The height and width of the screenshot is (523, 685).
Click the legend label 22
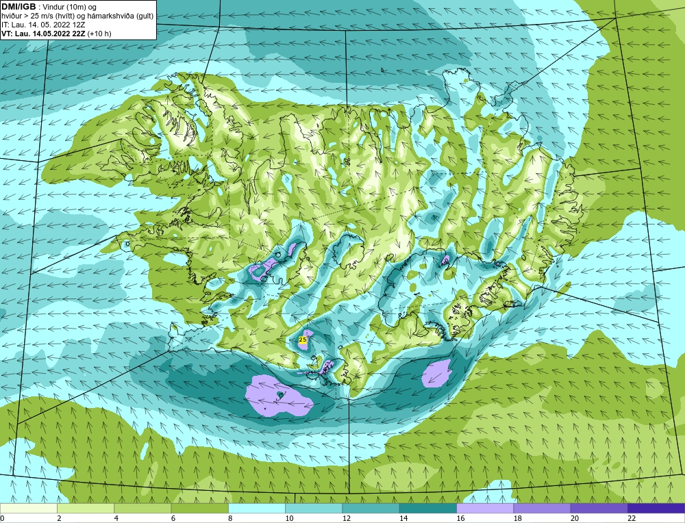click(632, 518)
